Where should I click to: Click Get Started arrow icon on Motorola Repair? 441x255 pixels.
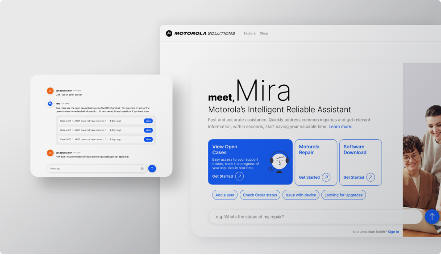(326, 177)
